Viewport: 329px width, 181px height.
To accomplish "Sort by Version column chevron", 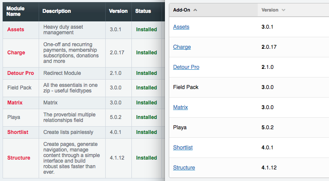I will click(283, 10).
